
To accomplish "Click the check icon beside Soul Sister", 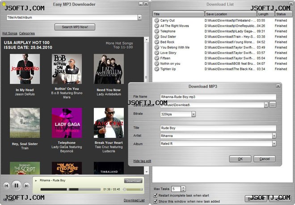I will (x=157, y=37).
